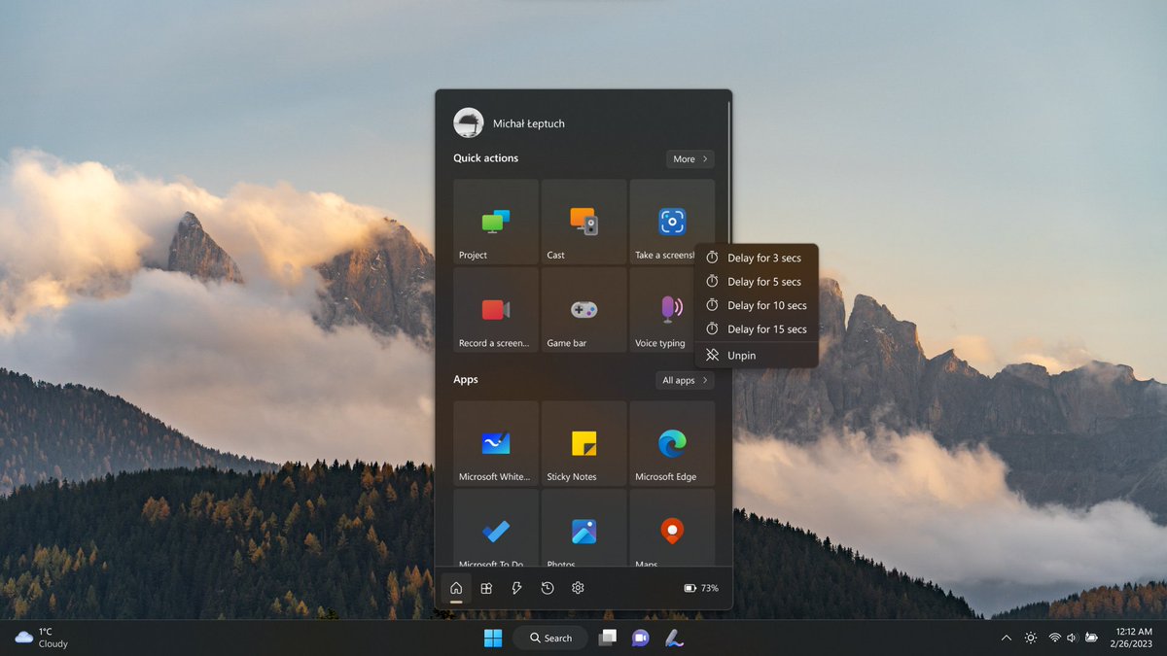Image resolution: width=1167 pixels, height=656 pixels.
Task: Click the 73% battery indicator
Action: point(701,588)
